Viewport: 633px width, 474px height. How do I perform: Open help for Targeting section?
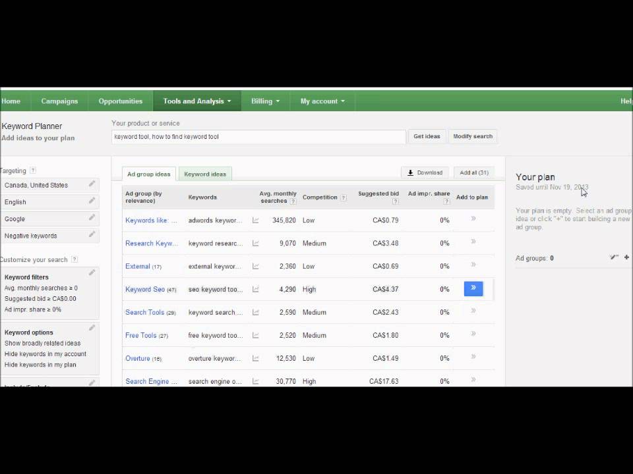33,171
